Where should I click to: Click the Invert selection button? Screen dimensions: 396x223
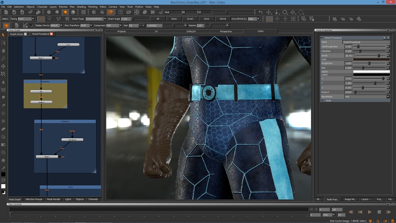click(190, 19)
